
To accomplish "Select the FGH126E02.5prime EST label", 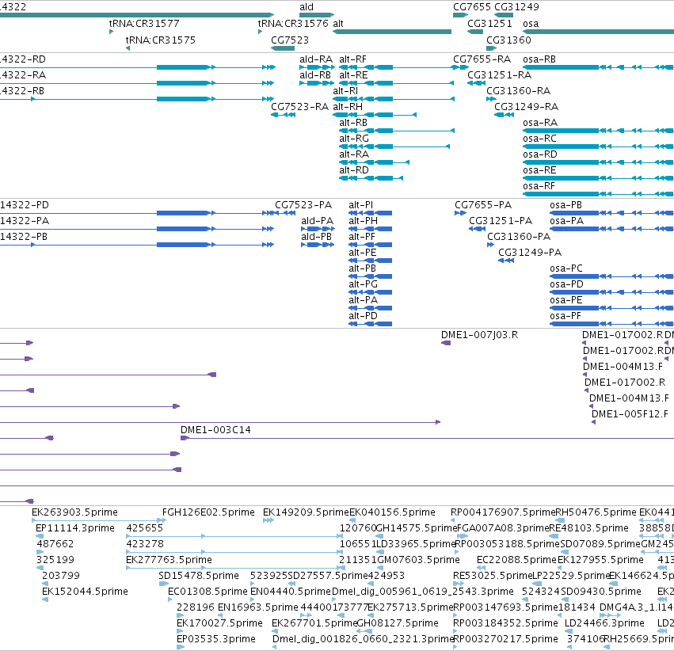I will pos(208,512).
